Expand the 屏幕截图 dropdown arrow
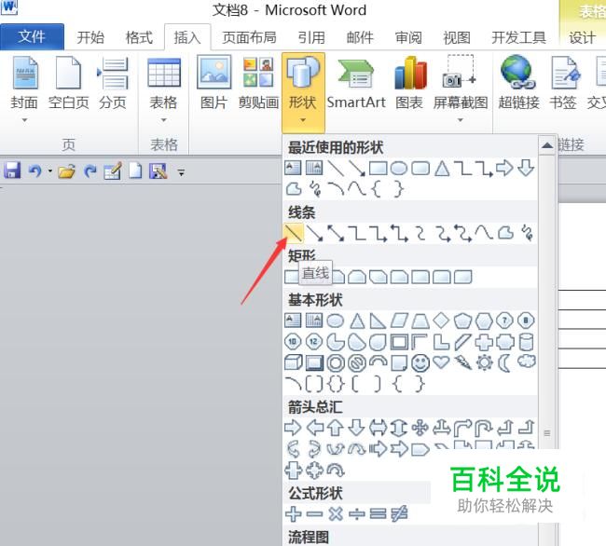Viewport: 606px width, 546px height. [x=460, y=120]
